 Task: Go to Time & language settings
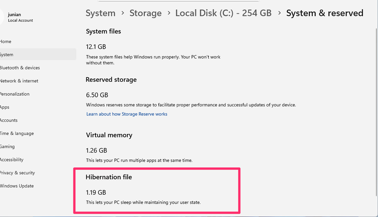pos(17,133)
